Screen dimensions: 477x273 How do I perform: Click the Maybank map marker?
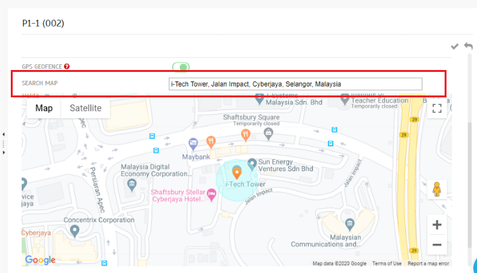tap(193, 144)
